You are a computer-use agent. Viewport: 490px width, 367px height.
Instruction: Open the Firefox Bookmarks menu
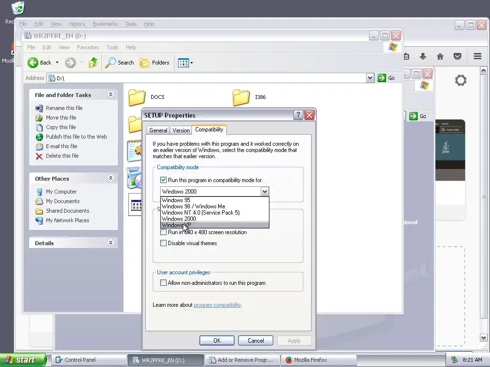click(105, 24)
